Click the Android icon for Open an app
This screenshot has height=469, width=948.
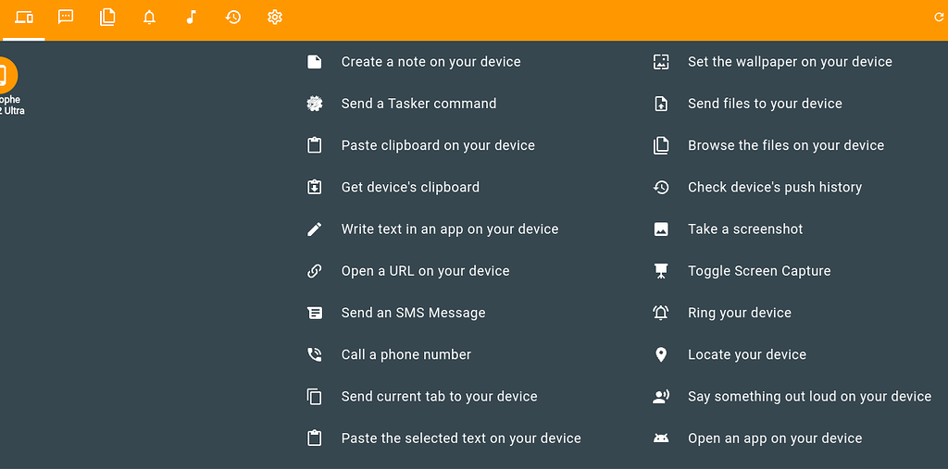click(x=661, y=438)
